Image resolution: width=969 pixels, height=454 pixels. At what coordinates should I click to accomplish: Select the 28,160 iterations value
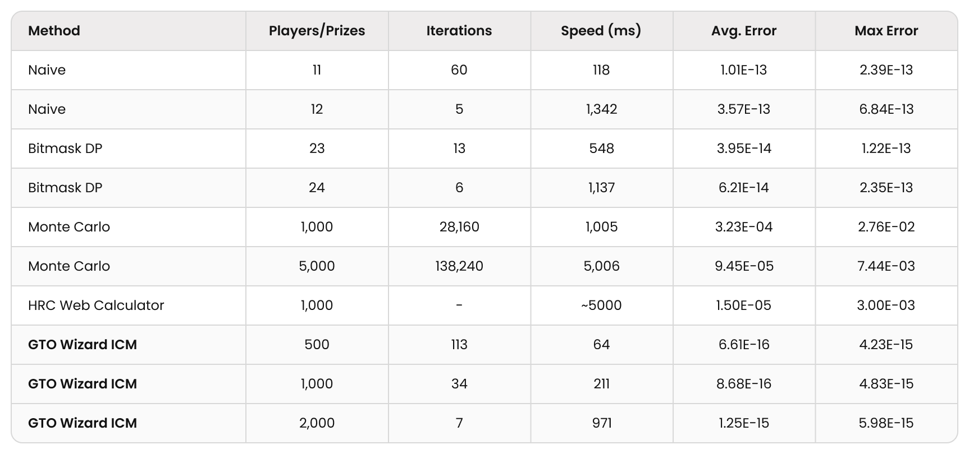pos(459,227)
